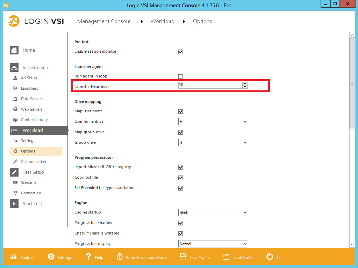
Task: Uncheck Check if share is writable
Action: 181,233
